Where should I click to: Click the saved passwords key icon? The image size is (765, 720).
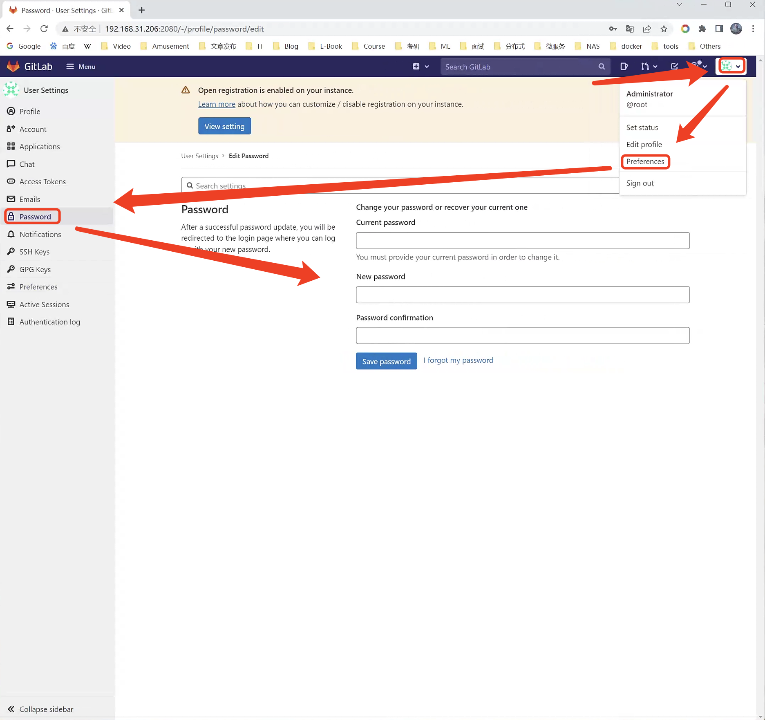613,29
